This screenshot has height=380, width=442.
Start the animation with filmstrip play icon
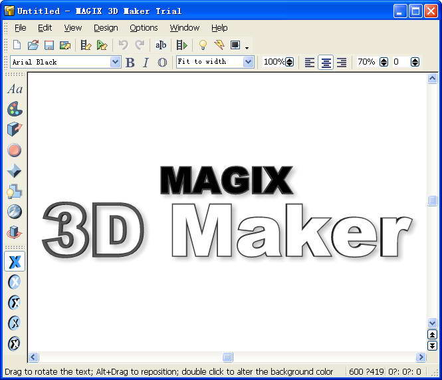tap(182, 45)
